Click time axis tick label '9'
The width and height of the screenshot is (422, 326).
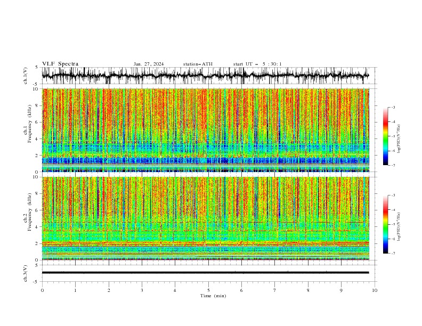click(x=341, y=290)
